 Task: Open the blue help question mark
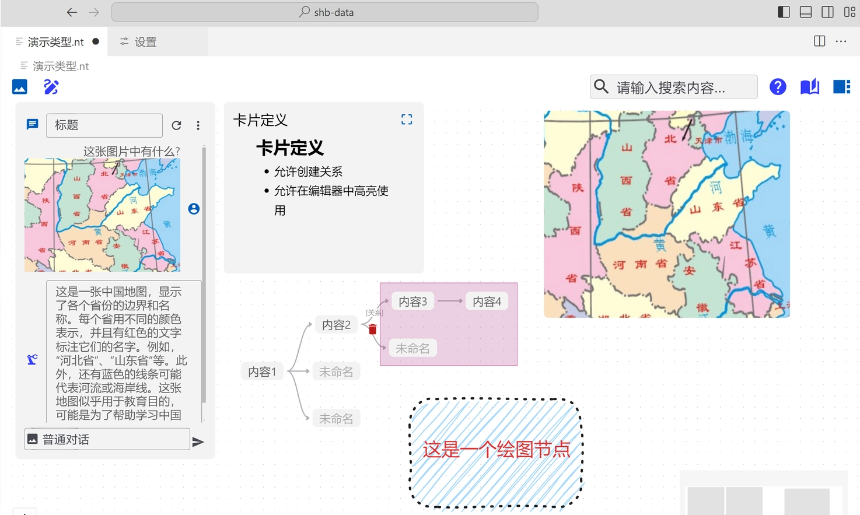(777, 87)
